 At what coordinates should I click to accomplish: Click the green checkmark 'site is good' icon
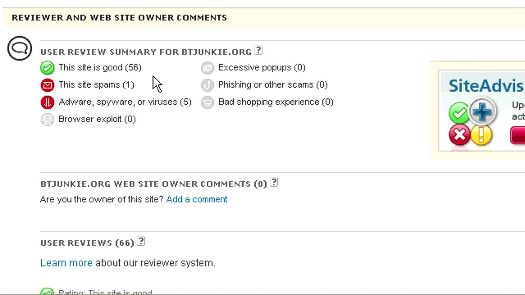pyautogui.click(x=47, y=68)
